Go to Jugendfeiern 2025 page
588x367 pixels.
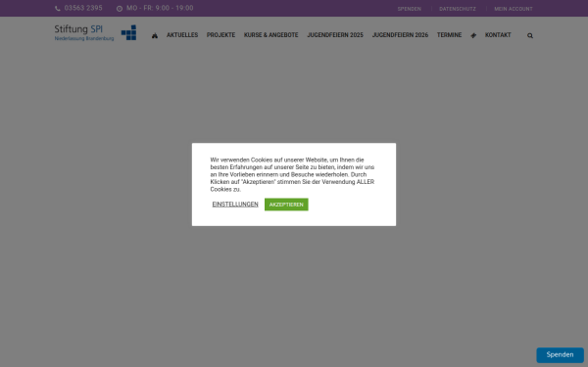(x=335, y=35)
